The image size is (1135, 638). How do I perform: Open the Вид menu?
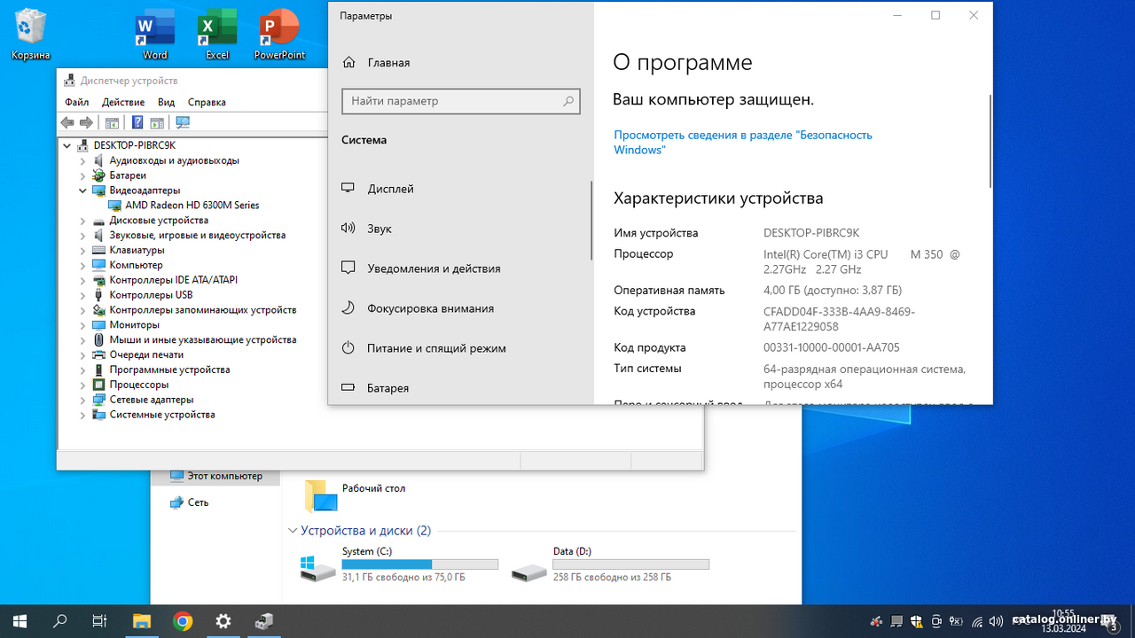pyautogui.click(x=166, y=102)
